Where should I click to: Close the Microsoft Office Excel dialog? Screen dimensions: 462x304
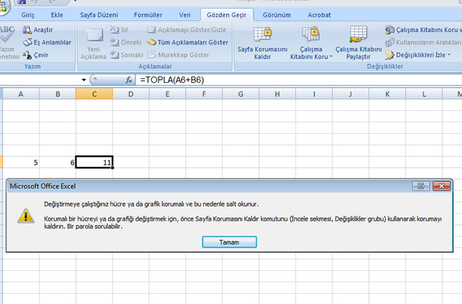442,186
